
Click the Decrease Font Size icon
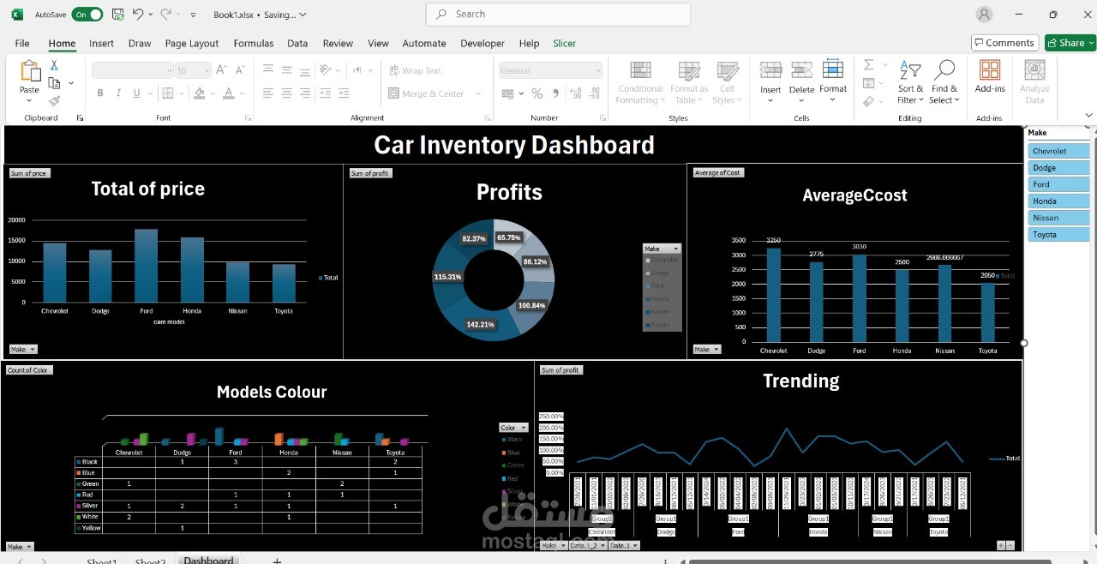click(239, 70)
